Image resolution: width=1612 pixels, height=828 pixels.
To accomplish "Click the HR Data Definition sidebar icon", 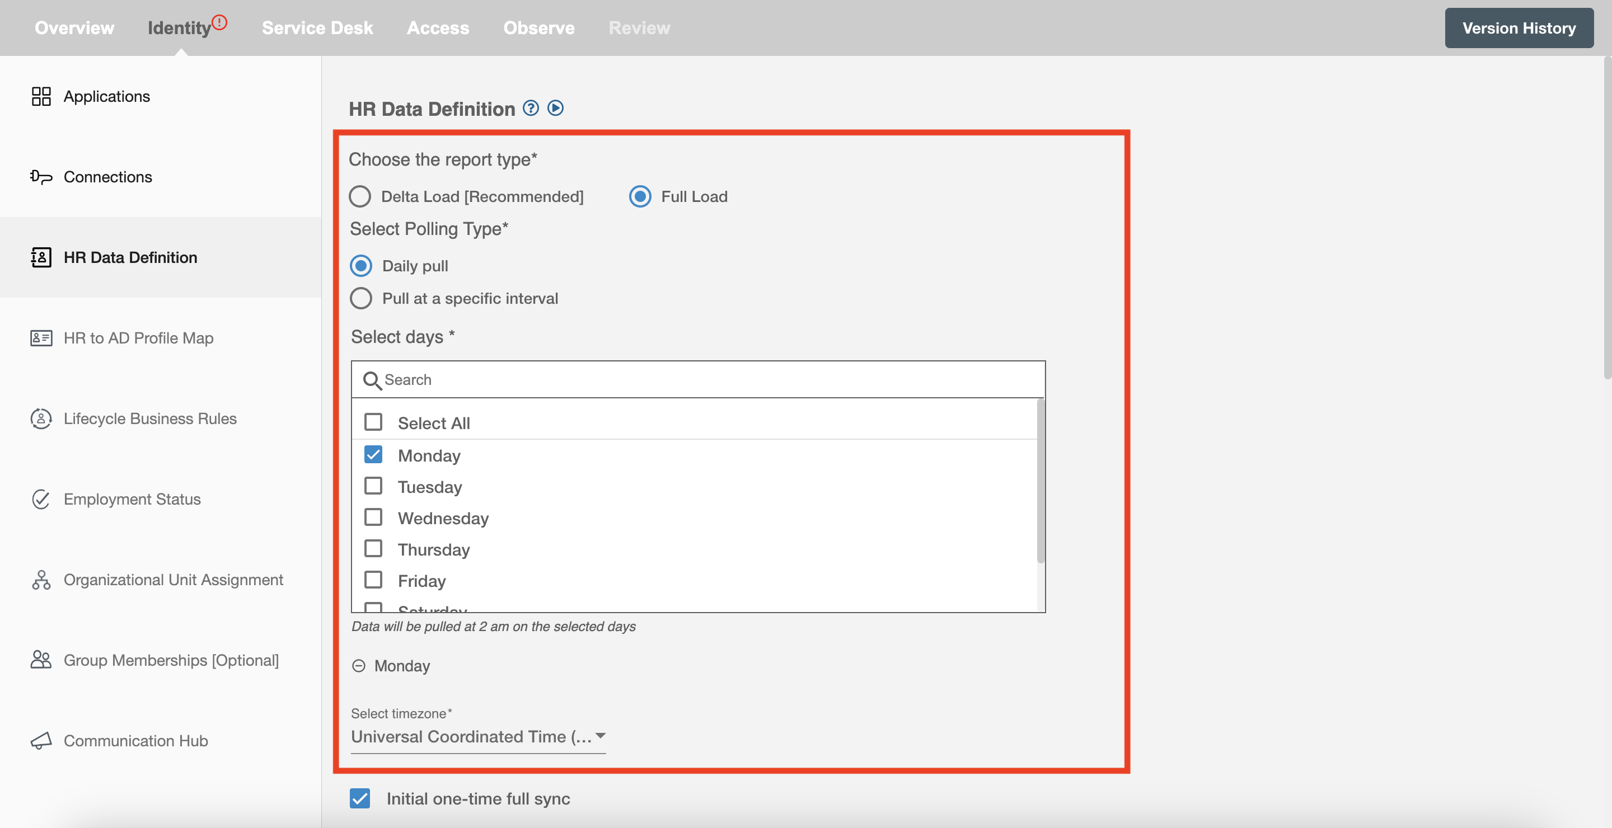I will (40, 257).
